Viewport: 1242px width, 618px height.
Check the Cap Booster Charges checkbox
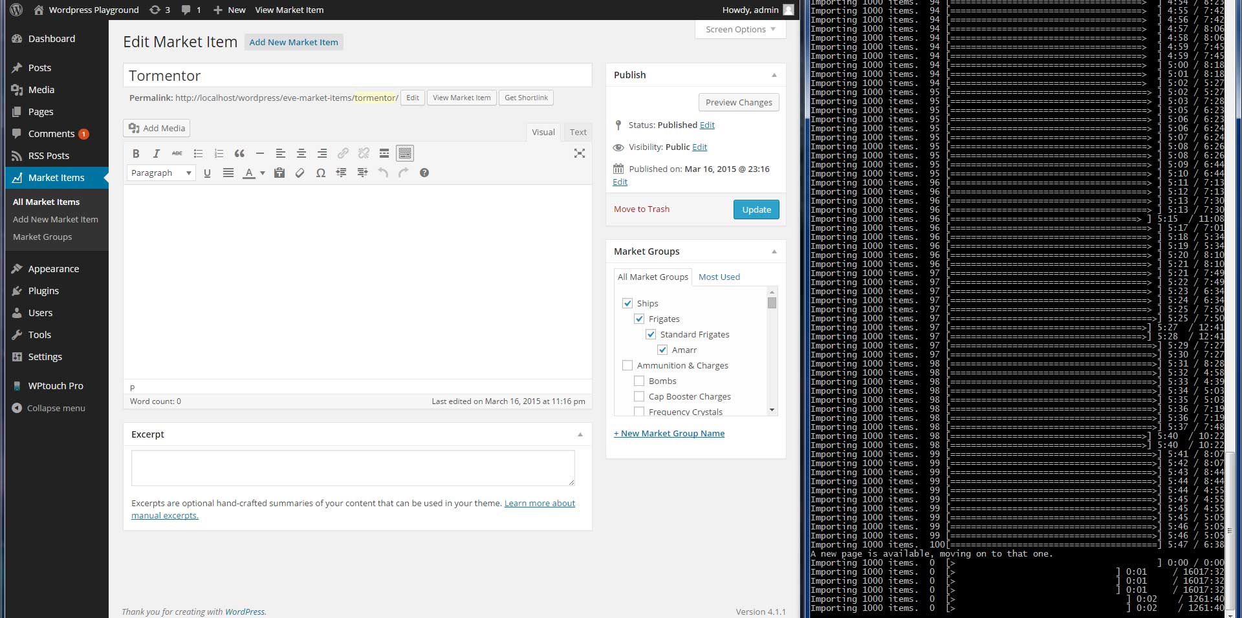click(x=639, y=396)
